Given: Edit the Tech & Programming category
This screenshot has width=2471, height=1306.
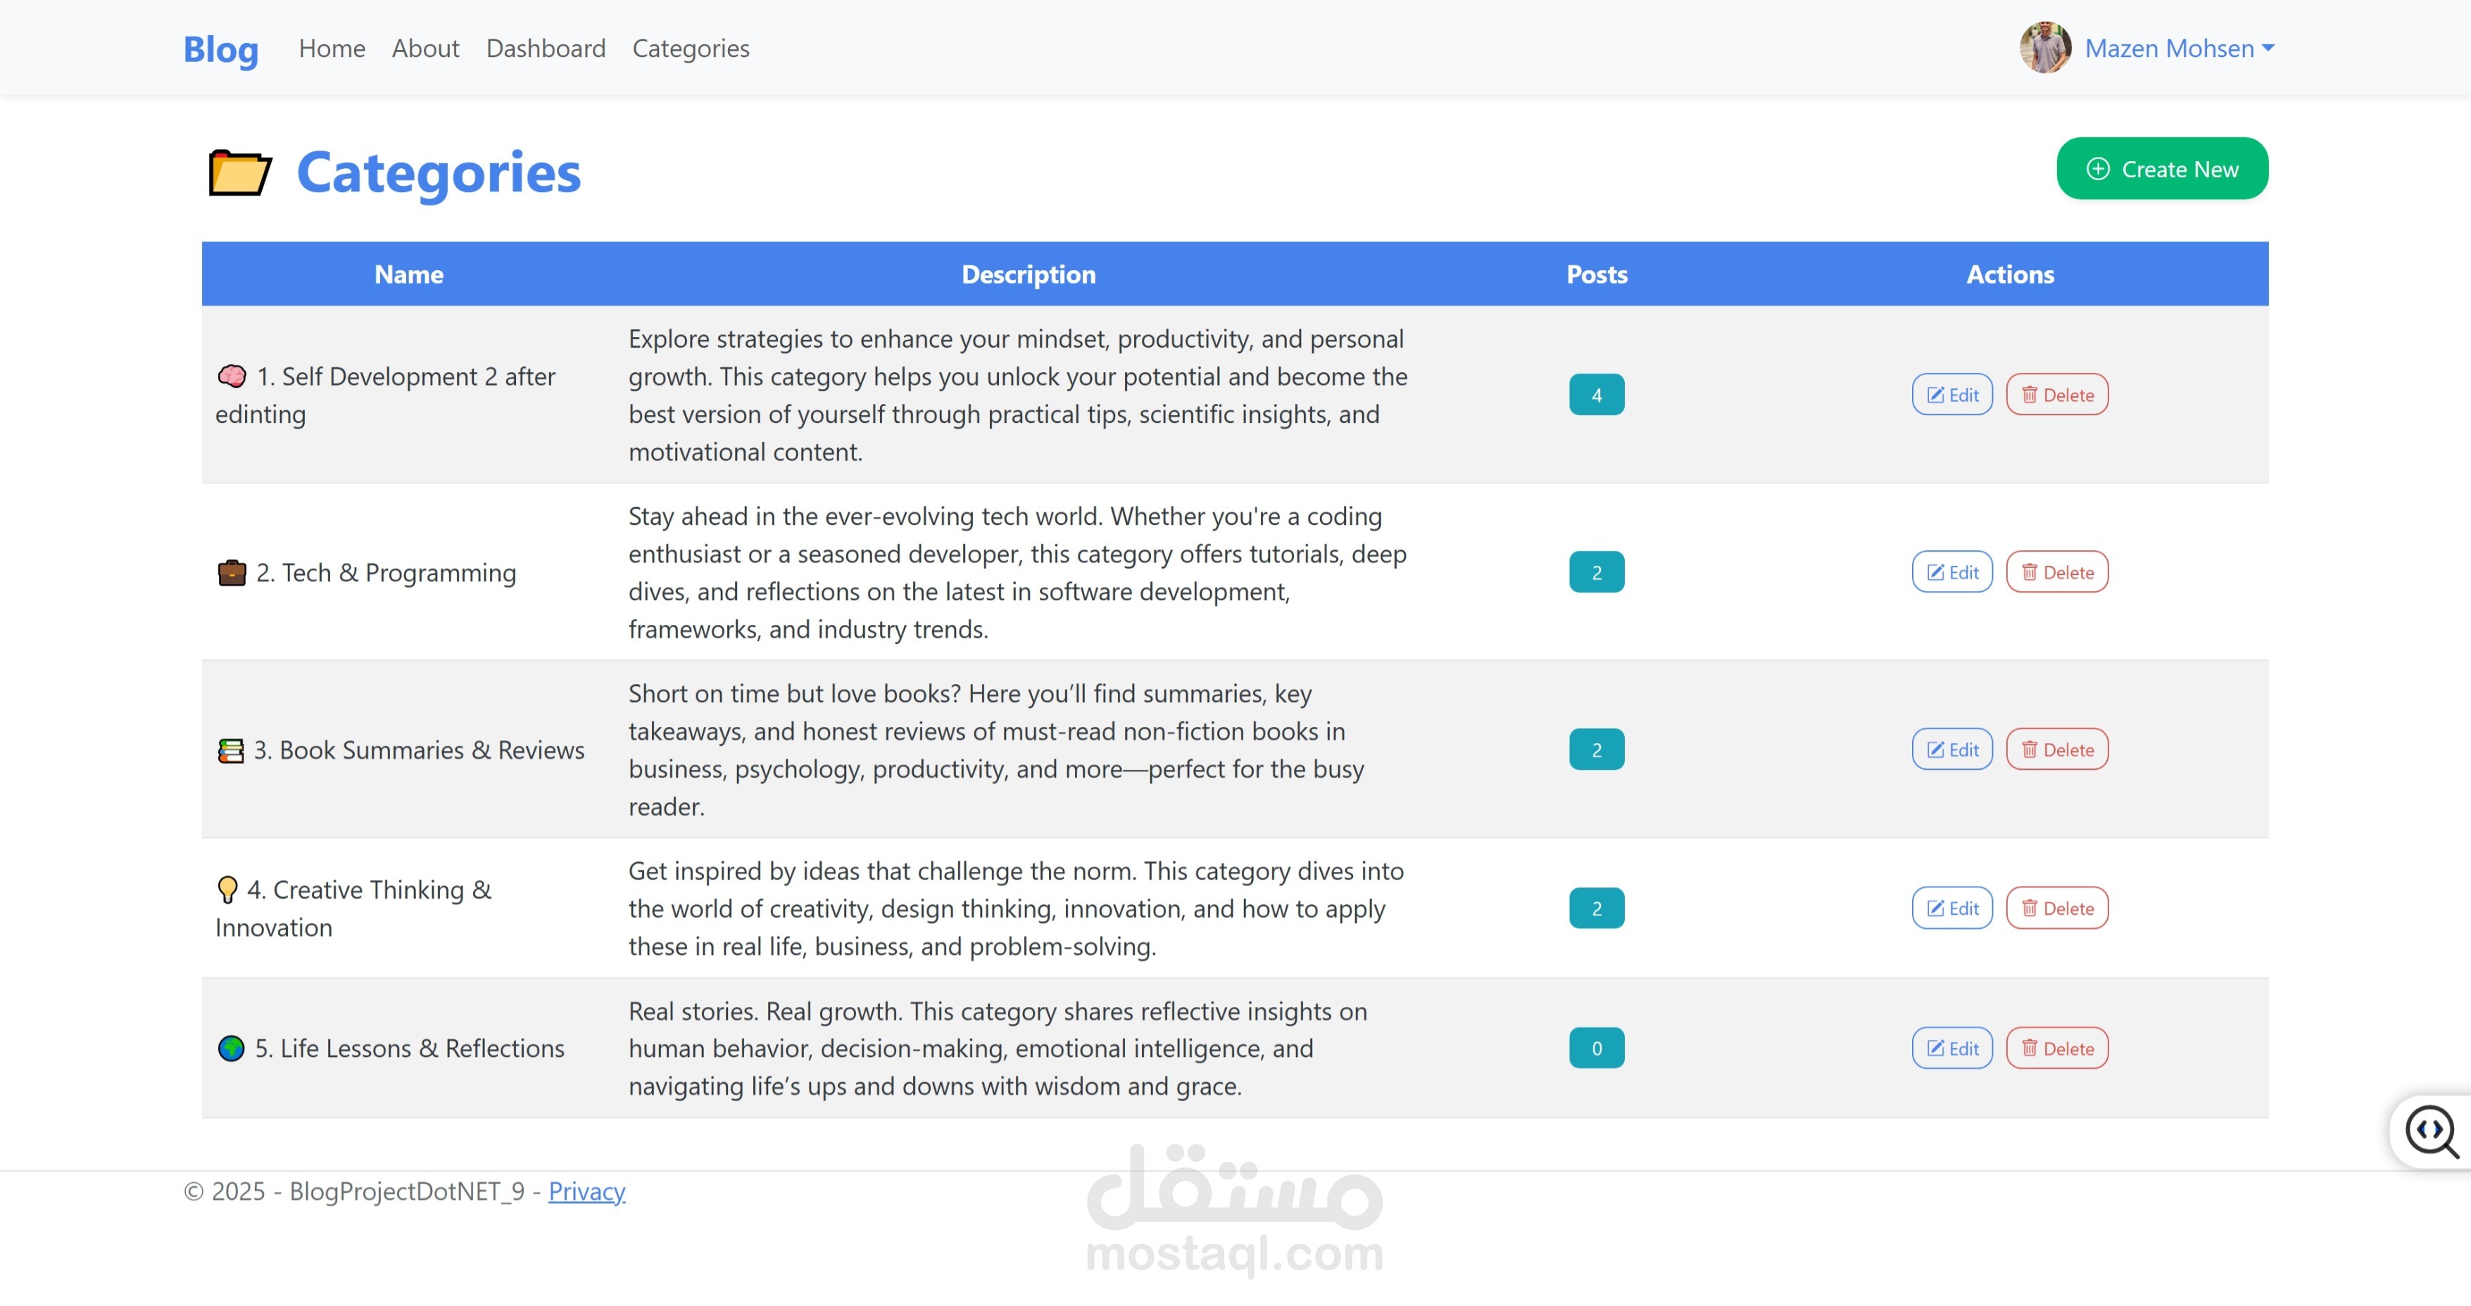Looking at the screenshot, I should [x=1952, y=571].
